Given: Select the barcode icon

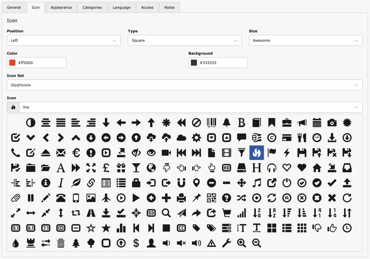Looking at the screenshot, I should coord(212,123).
